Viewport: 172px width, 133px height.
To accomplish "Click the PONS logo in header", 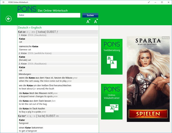I will pos(27,9).
